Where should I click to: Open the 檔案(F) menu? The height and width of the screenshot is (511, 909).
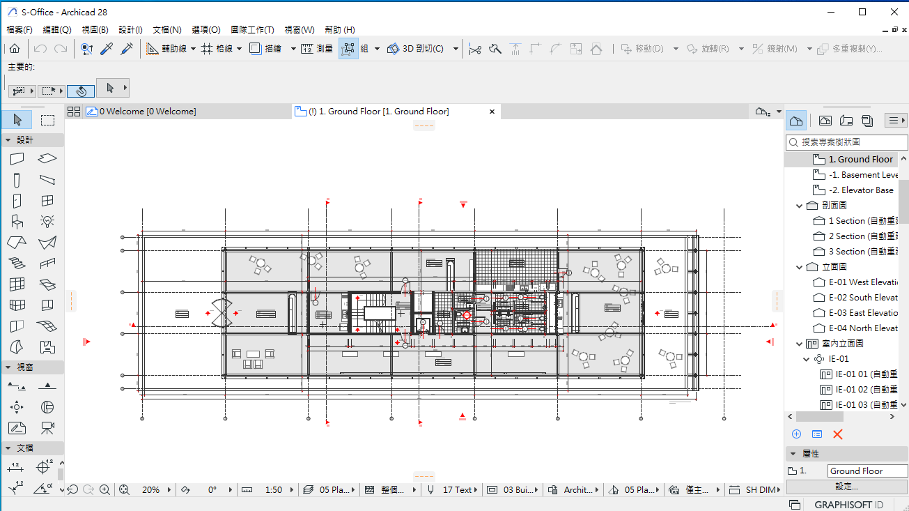tap(20, 30)
